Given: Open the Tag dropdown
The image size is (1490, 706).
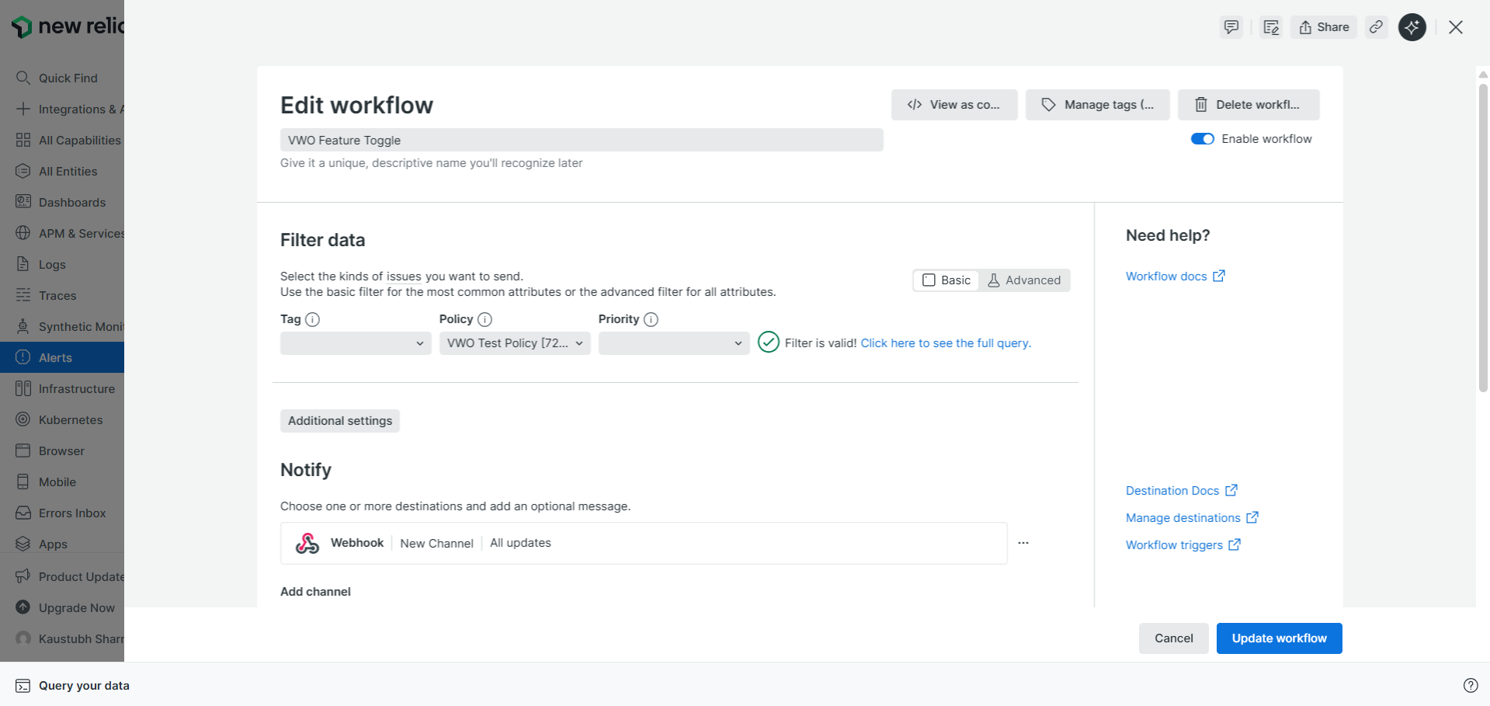Looking at the screenshot, I should click(x=356, y=343).
